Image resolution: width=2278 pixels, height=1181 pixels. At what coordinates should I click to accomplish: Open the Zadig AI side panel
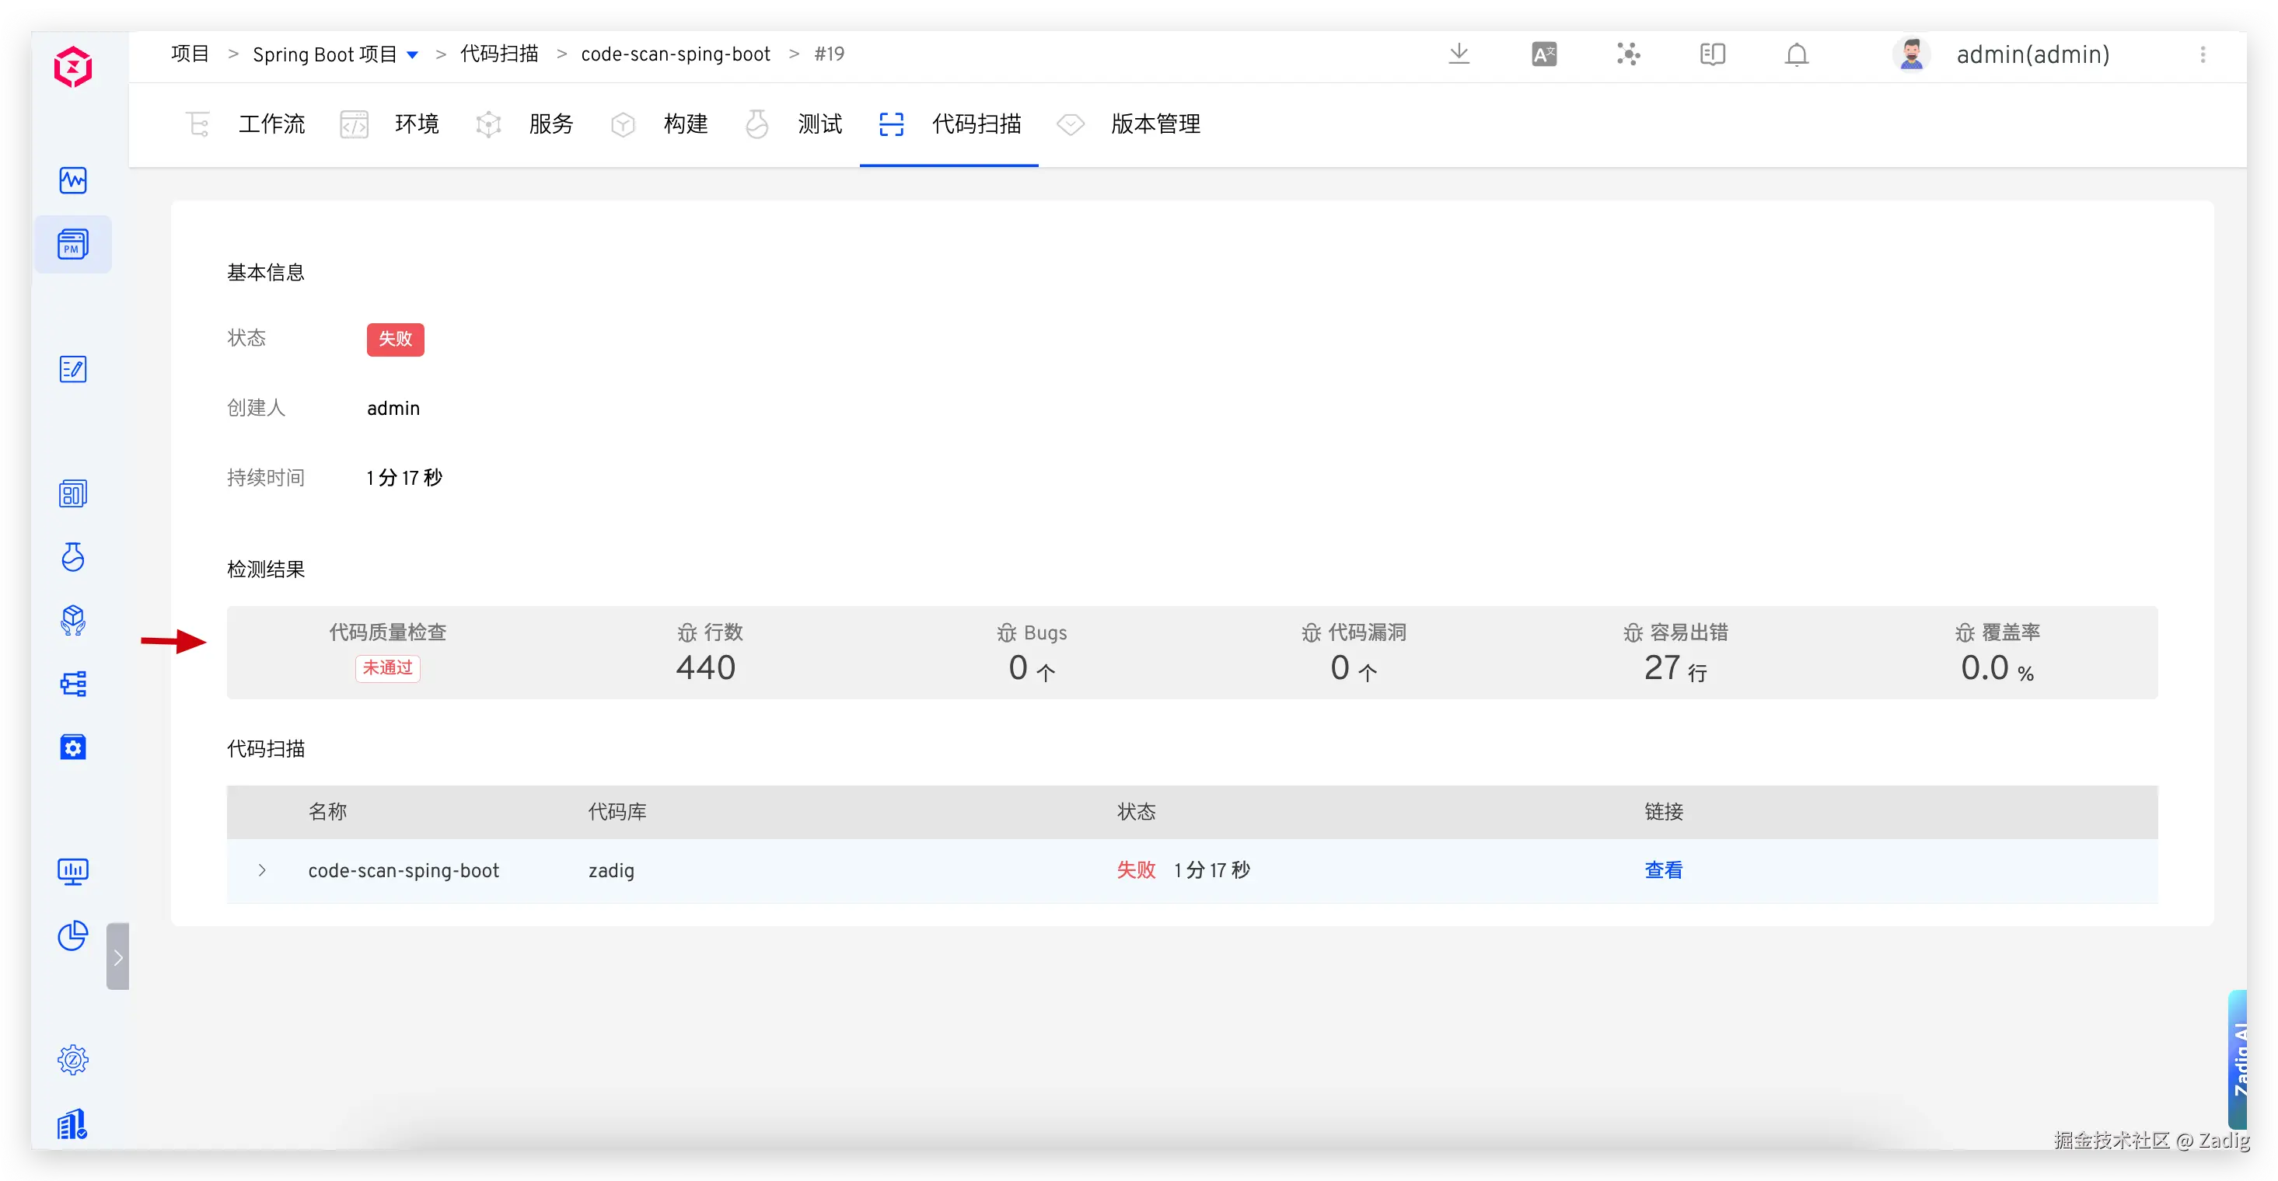[x=2239, y=1059]
